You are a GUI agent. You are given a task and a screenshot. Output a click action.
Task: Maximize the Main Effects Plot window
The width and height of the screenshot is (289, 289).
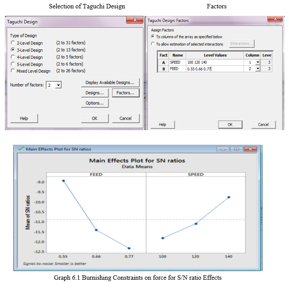coord(236,149)
